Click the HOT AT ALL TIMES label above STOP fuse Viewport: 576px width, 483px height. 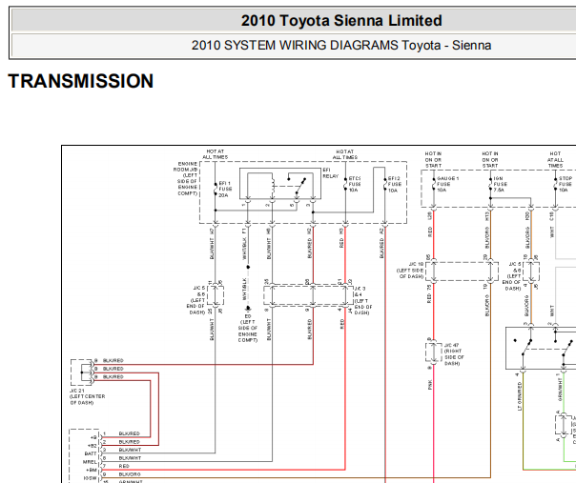(555, 160)
